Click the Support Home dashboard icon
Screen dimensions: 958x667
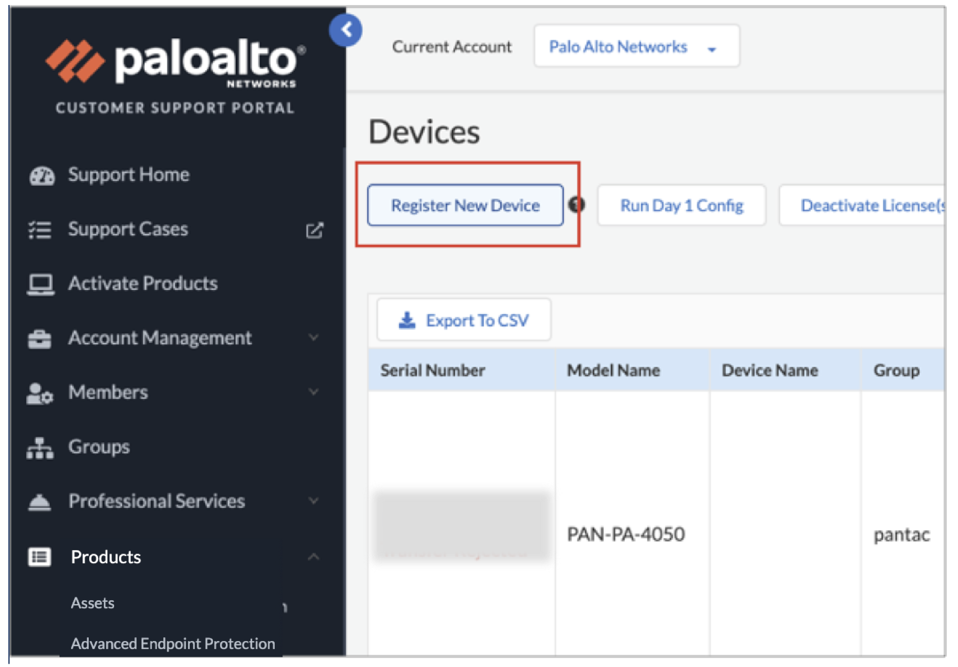tap(42, 175)
